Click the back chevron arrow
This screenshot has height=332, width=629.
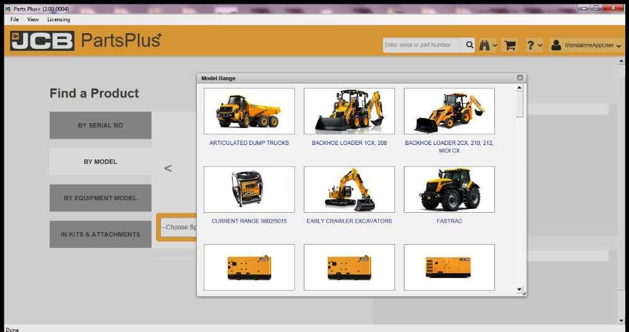pyautogui.click(x=168, y=168)
